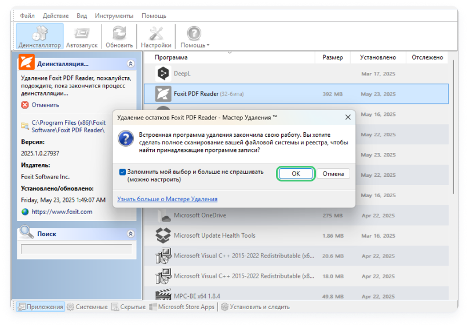Click the Поиск search input field

coord(77,249)
